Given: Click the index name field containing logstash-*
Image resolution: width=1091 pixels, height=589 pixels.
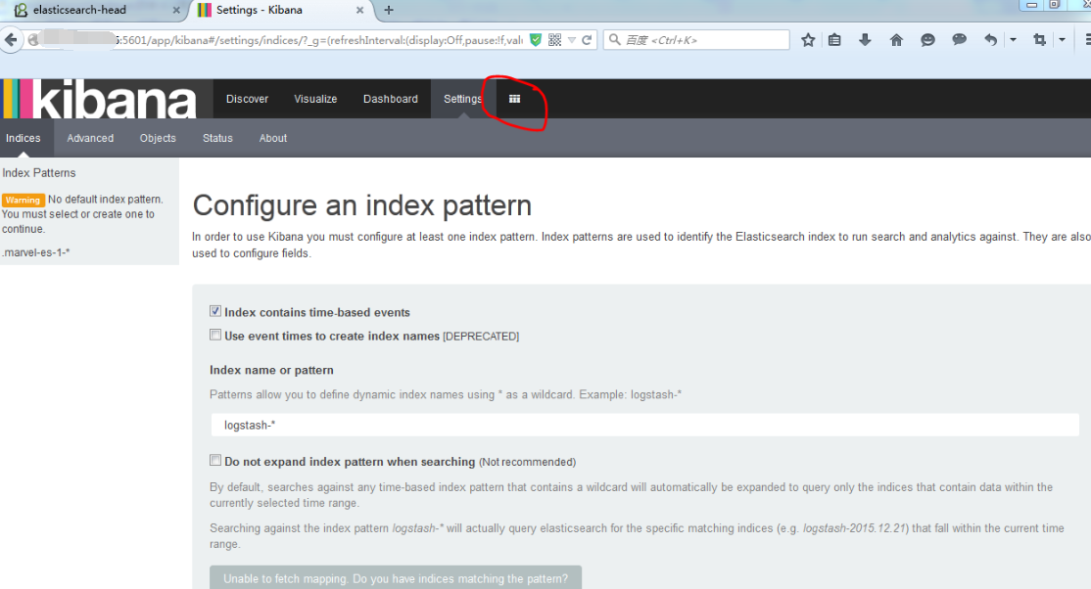Looking at the screenshot, I should tap(645, 425).
